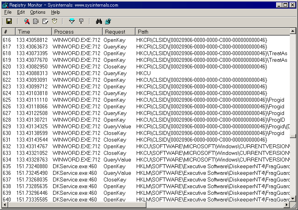
Task: Click the Process column header
Action: click(x=77, y=32)
